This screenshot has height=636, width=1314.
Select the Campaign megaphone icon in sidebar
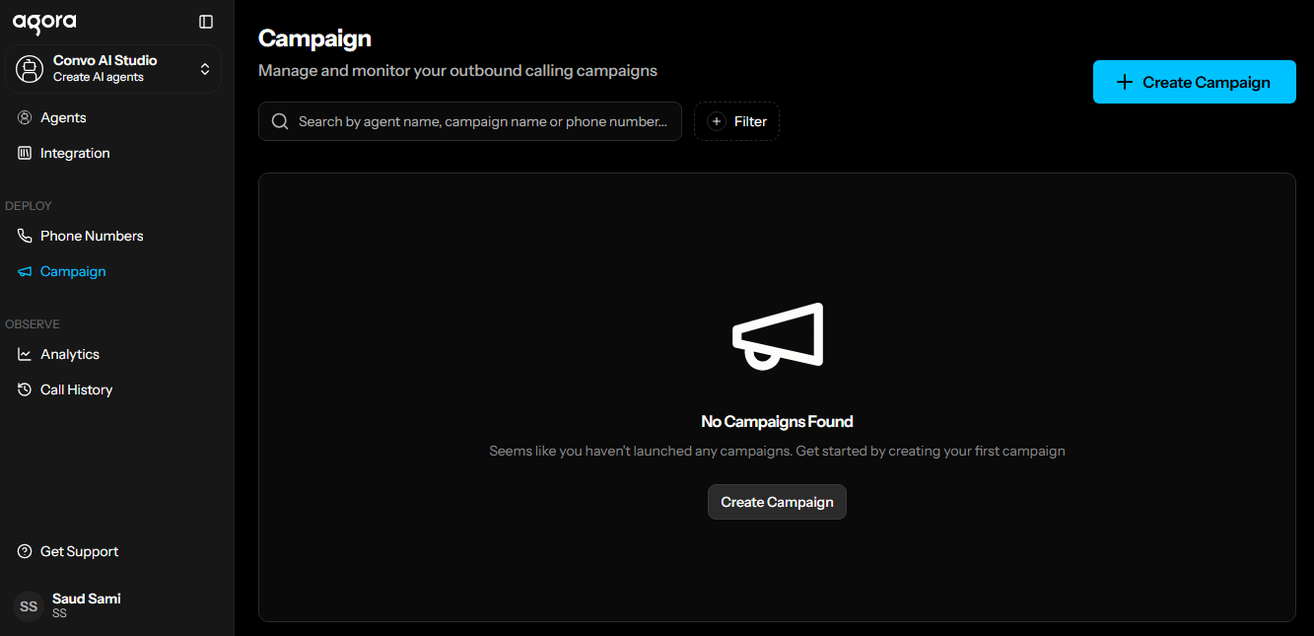coord(24,271)
